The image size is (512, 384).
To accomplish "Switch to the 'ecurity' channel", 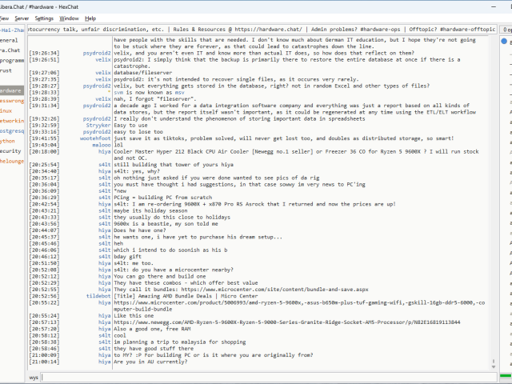I will click(x=10, y=151).
